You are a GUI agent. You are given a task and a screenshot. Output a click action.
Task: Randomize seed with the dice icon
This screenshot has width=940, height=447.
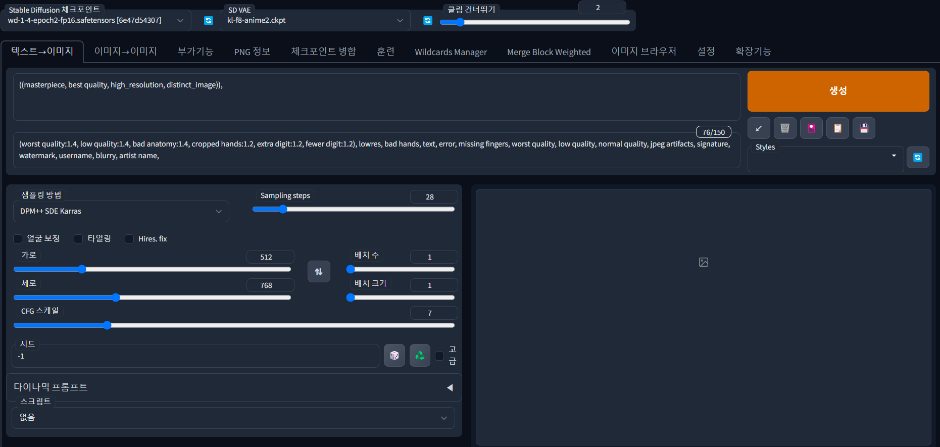[x=394, y=356]
